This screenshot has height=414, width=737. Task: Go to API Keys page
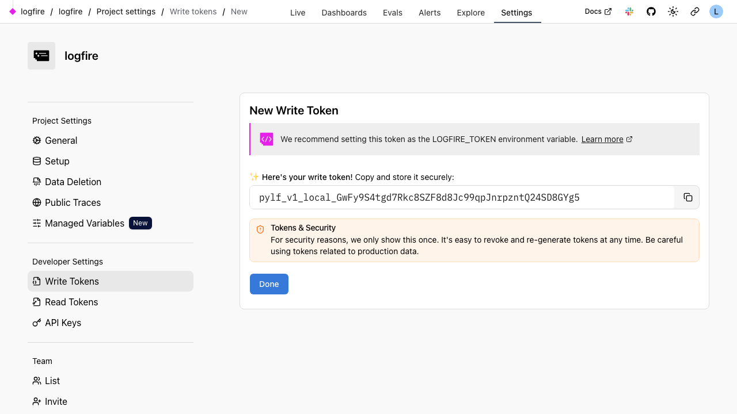click(63, 323)
